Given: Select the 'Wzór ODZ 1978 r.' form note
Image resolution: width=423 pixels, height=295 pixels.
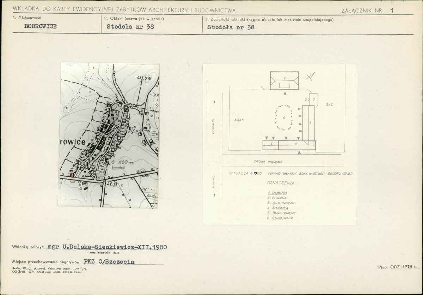Looking at the screenshot, I should point(397,267).
